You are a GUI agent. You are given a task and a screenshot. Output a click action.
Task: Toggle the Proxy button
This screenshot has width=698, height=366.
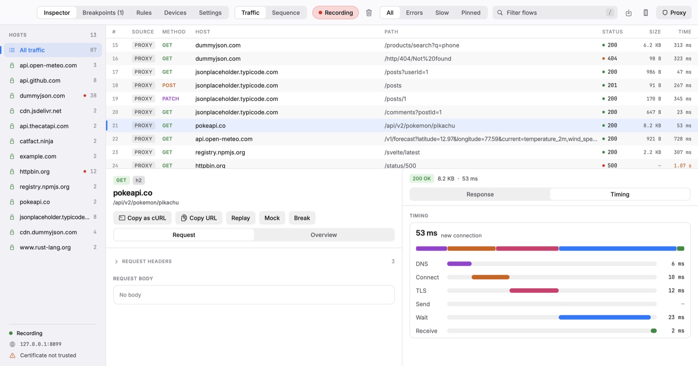(x=674, y=13)
